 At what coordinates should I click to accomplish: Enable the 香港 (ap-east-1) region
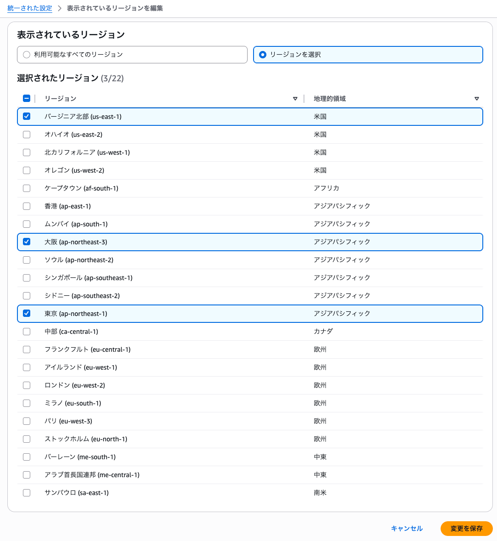(27, 206)
